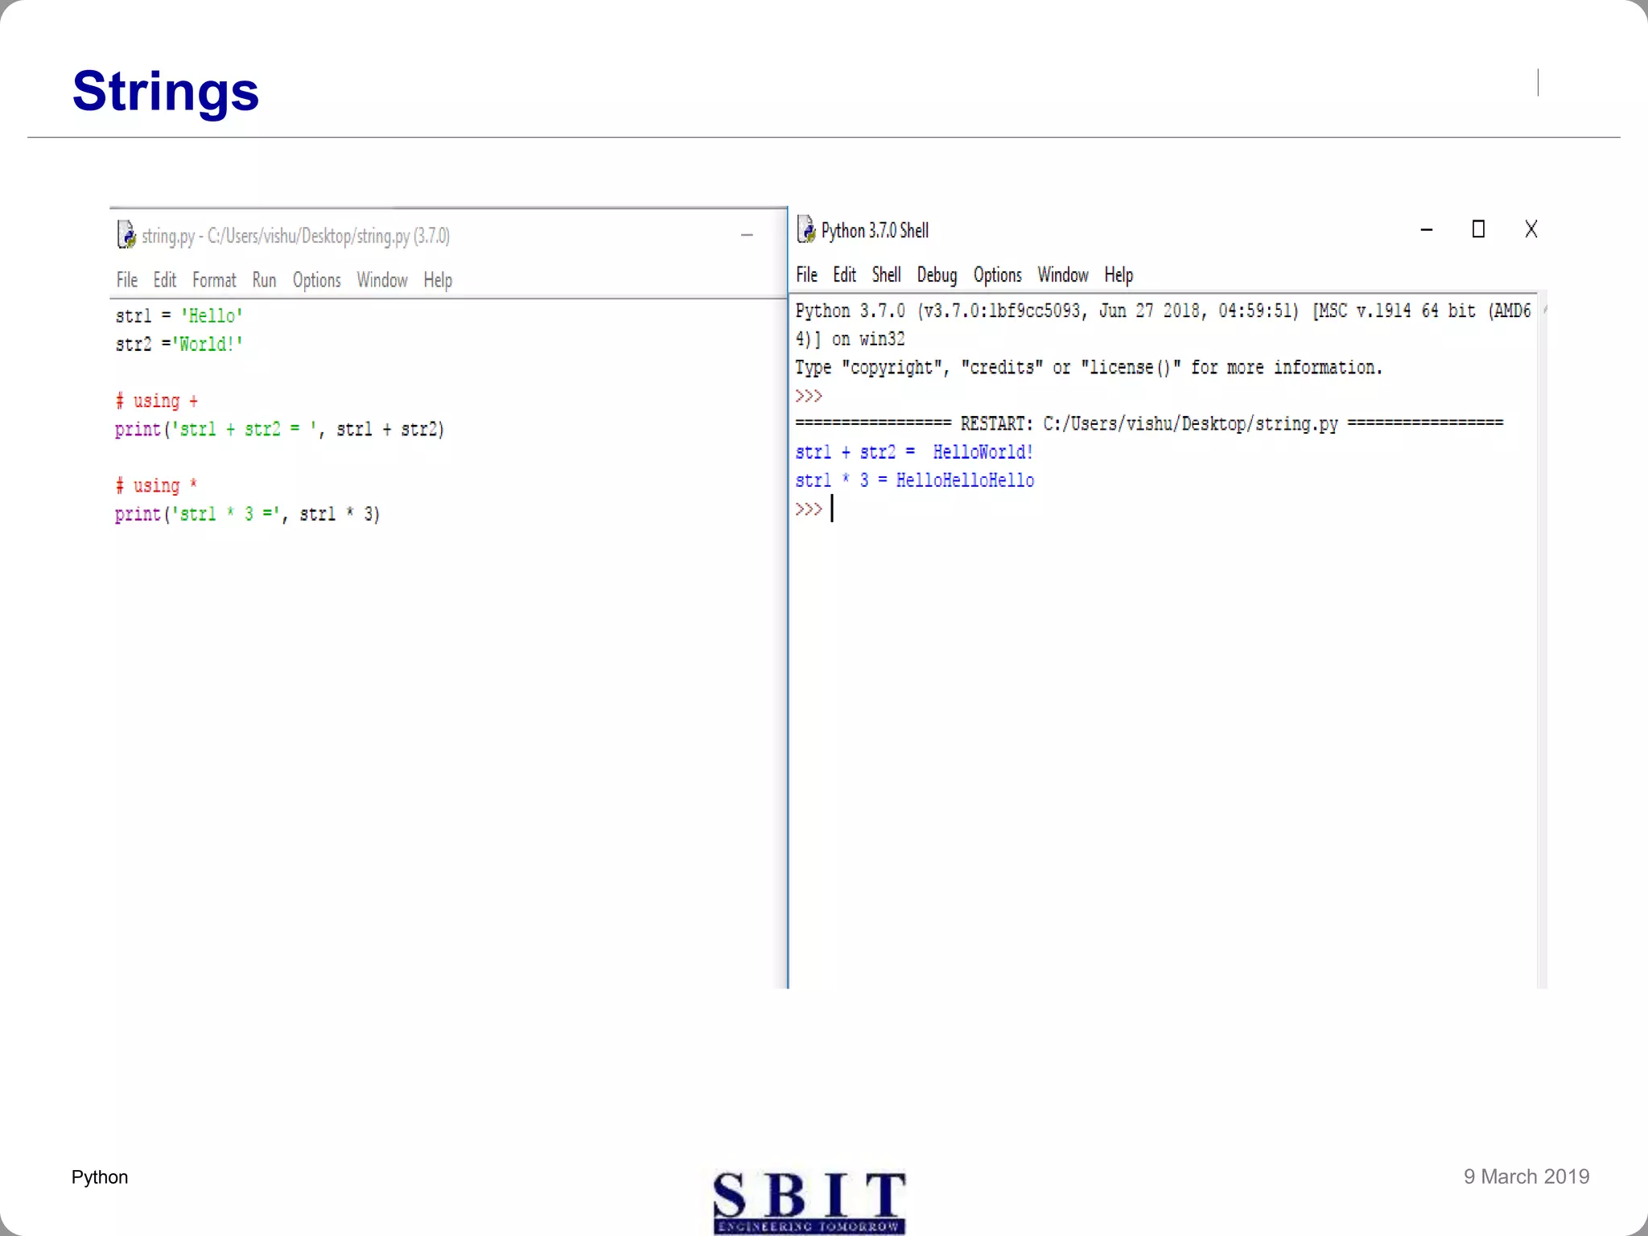Click the Shell window vertical scrollbar
This screenshot has height=1236, width=1648.
[1542, 644]
